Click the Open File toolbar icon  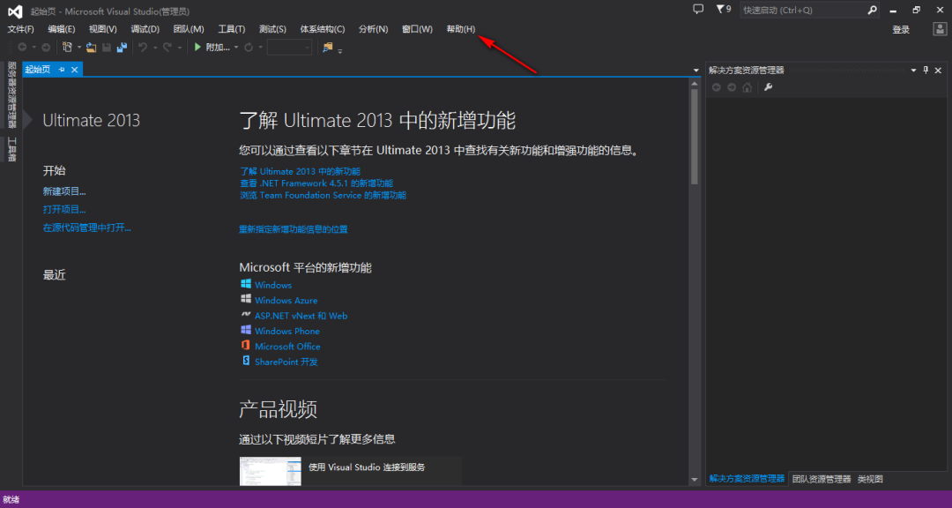click(91, 47)
